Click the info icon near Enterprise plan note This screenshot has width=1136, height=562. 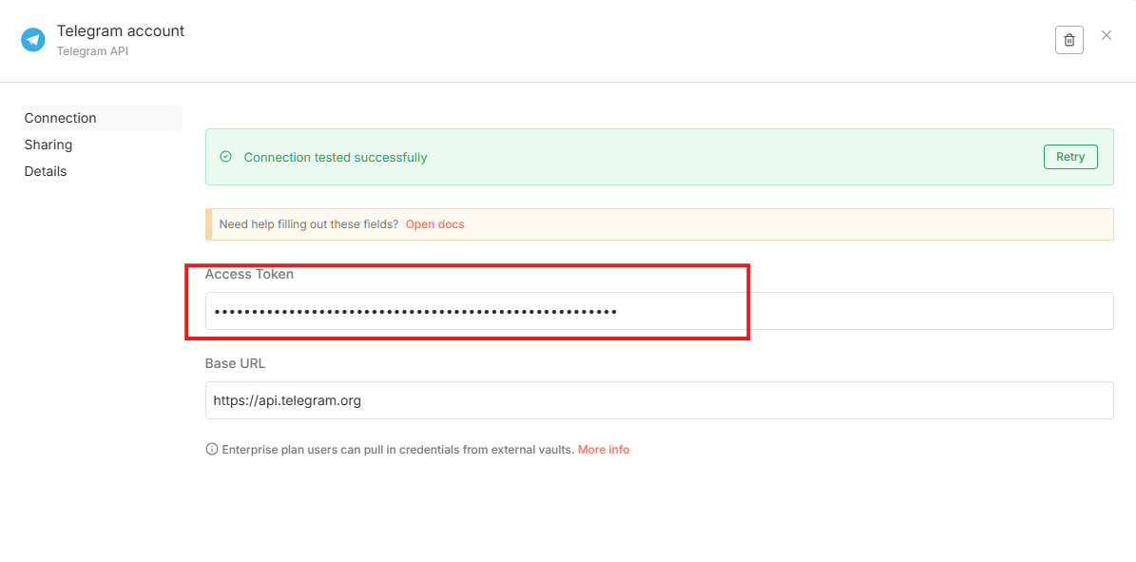tap(212, 450)
